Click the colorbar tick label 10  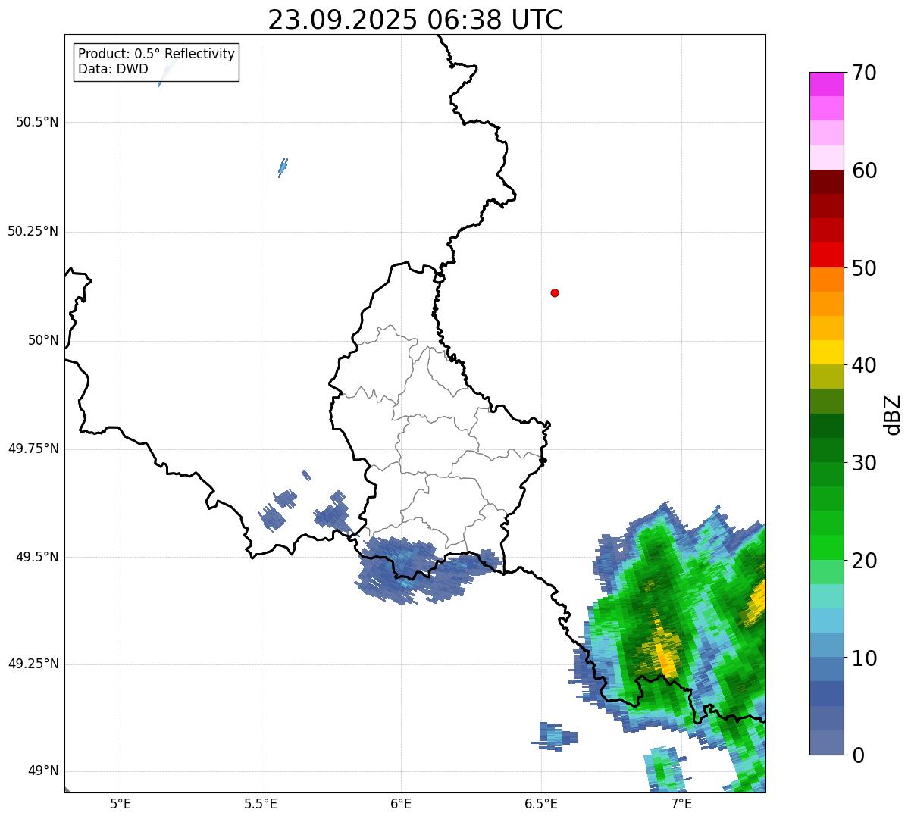pos(864,658)
